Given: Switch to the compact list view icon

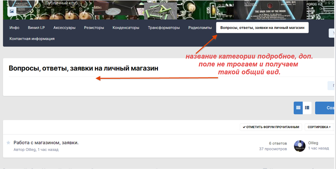Looking at the screenshot, I should click(x=298, y=108).
